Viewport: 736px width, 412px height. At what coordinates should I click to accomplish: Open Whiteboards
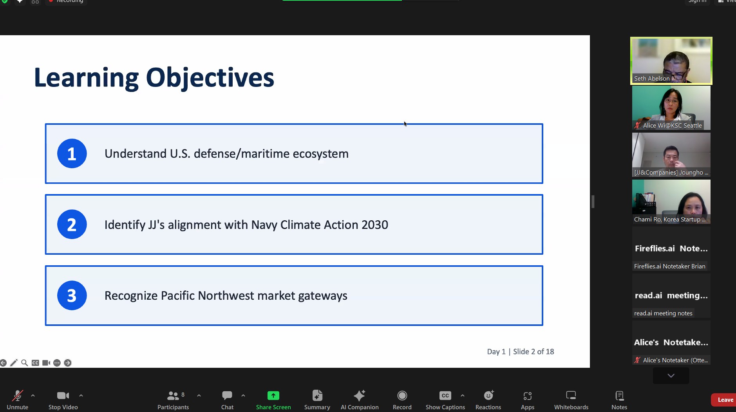coord(571,399)
